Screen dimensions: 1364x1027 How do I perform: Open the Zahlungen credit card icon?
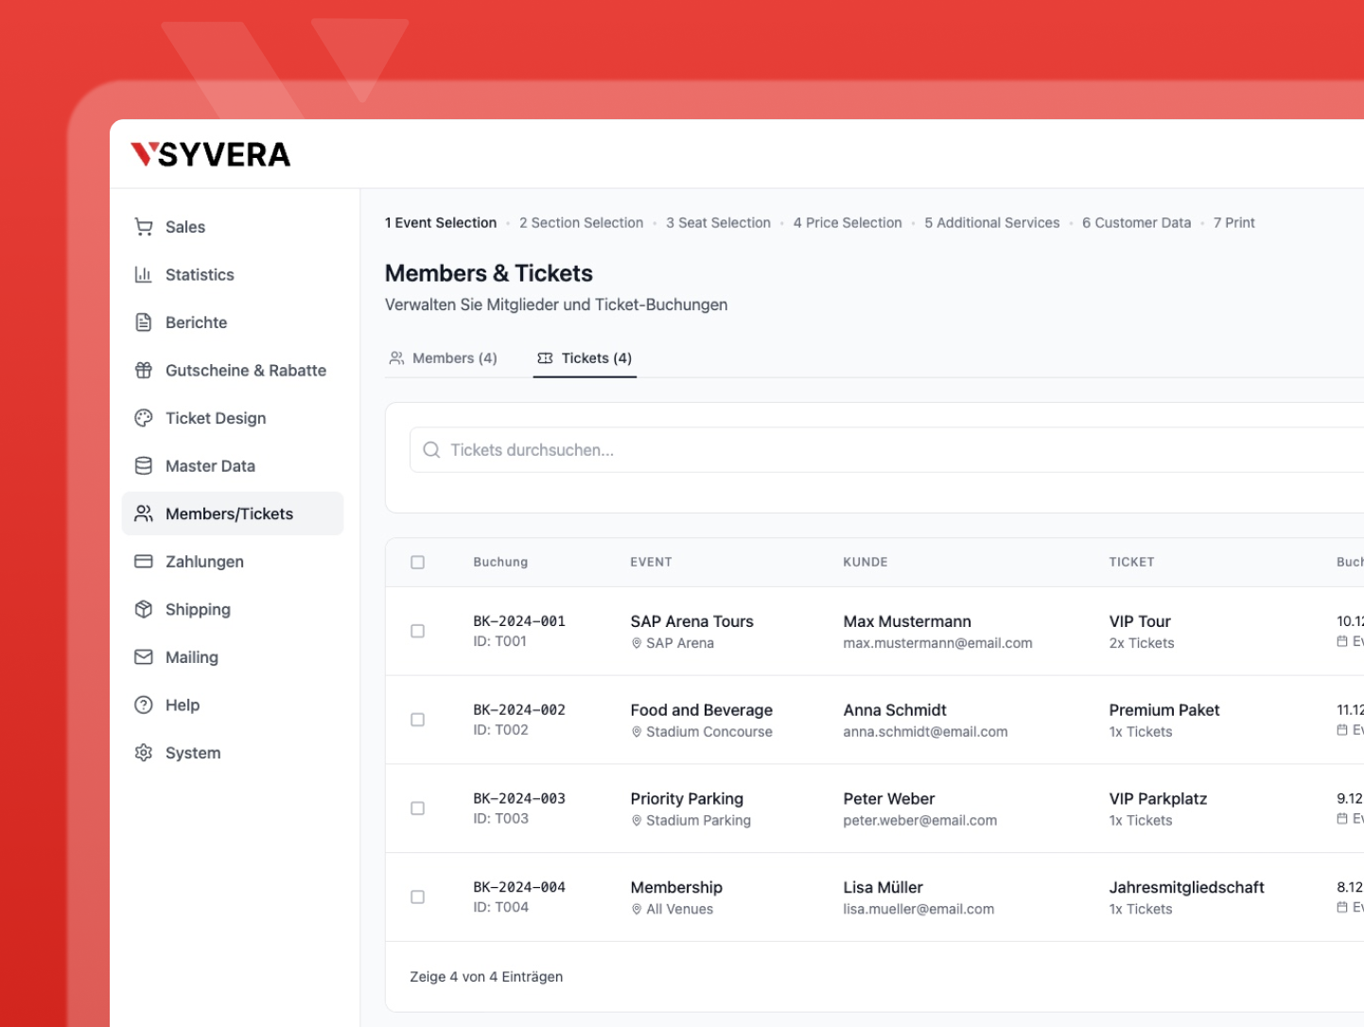click(144, 562)
